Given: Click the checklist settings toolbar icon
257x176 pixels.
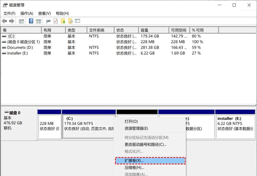Looking at the screenshot, I should point(78,21).
